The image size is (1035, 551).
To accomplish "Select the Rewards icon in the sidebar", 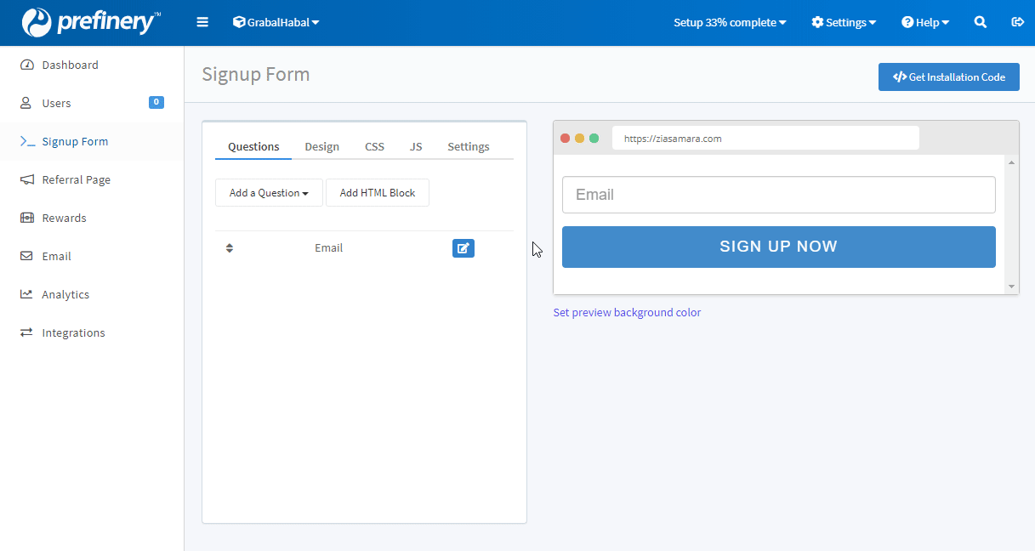I will pyautogui.click(x=26, y=218).
